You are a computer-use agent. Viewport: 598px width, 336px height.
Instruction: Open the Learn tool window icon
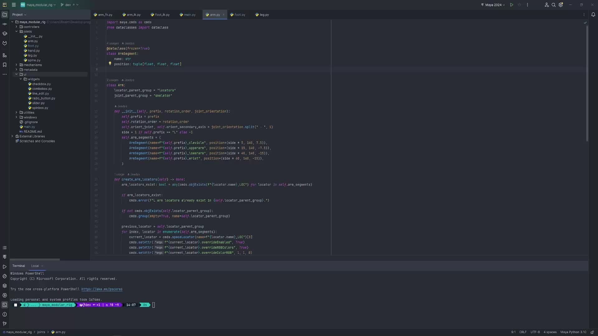tap(5, 34)
